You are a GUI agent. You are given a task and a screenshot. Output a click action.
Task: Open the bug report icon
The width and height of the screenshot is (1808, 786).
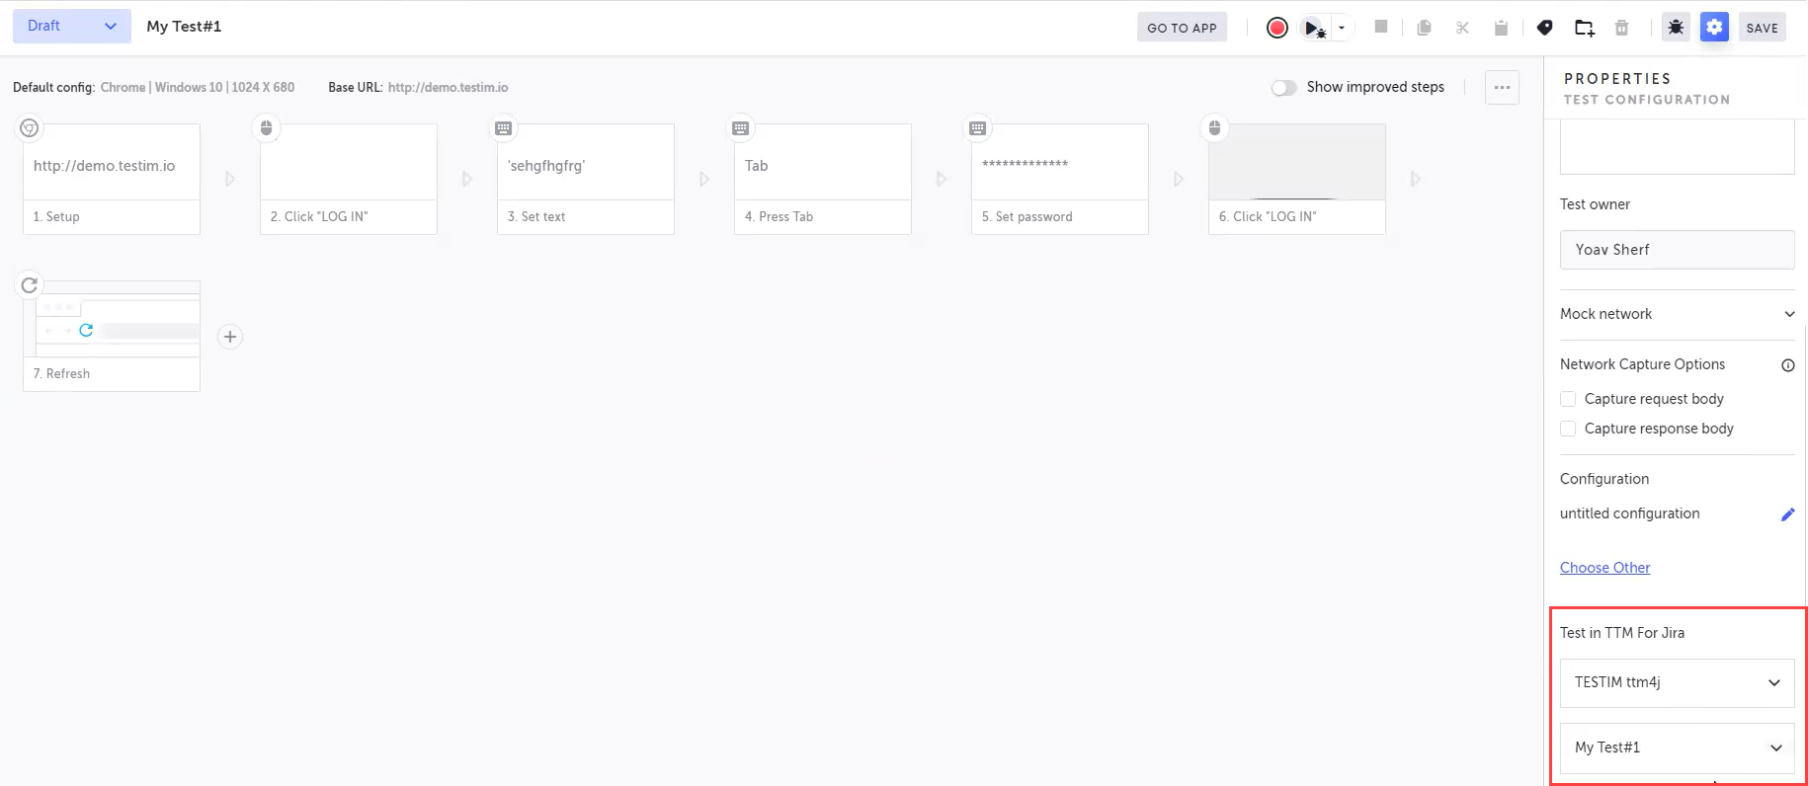(1676, 28)
